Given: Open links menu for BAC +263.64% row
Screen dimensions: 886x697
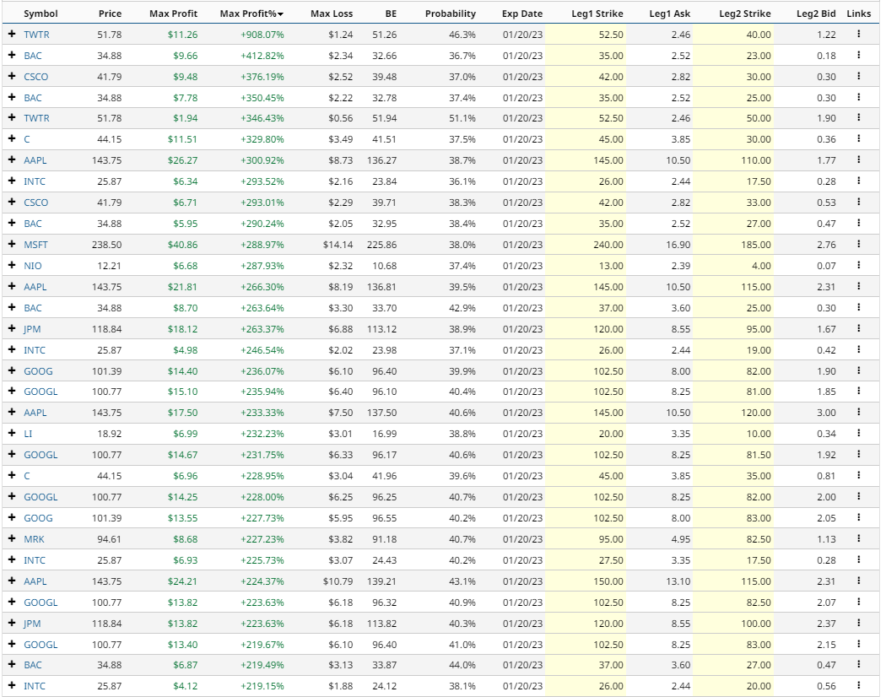Looking at the screenshot, I should (x=858, y=307).
